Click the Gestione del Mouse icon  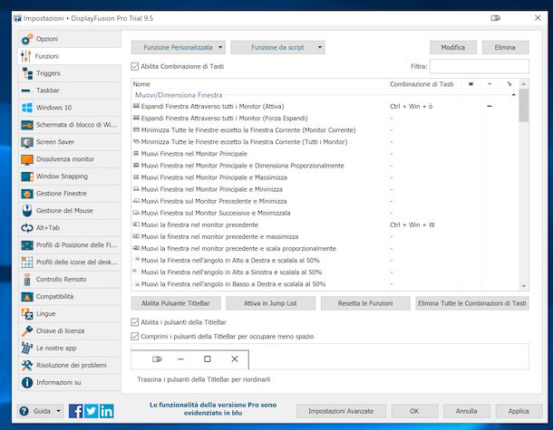tap(27, 211)
